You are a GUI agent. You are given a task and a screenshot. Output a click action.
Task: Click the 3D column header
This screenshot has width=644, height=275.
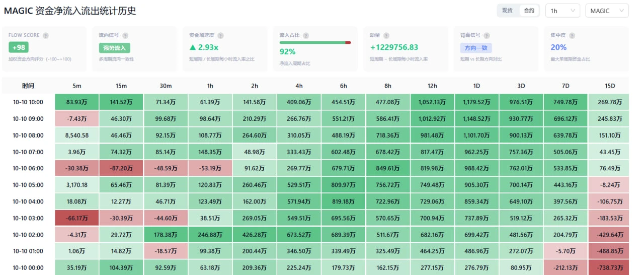pos(521,86)
